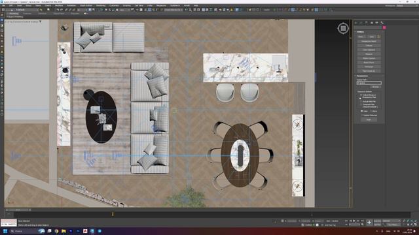Screen dimensions: 419x235
Task: Open the Windows Start menu
Action: pyautogui.click(x=5, y=231)
